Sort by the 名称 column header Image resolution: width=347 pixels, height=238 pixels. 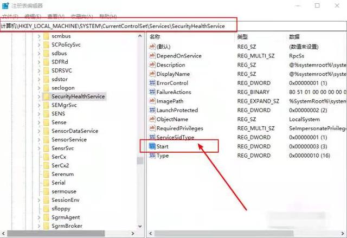155,37
